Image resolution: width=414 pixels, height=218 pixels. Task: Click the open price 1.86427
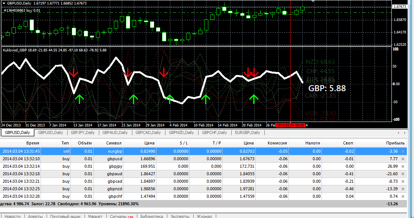pyautogui.click(x=148, y=174)
